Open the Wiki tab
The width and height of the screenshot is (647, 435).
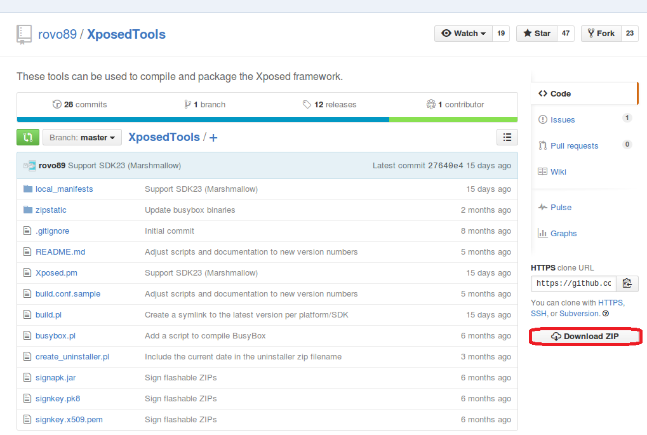(552, 171)
